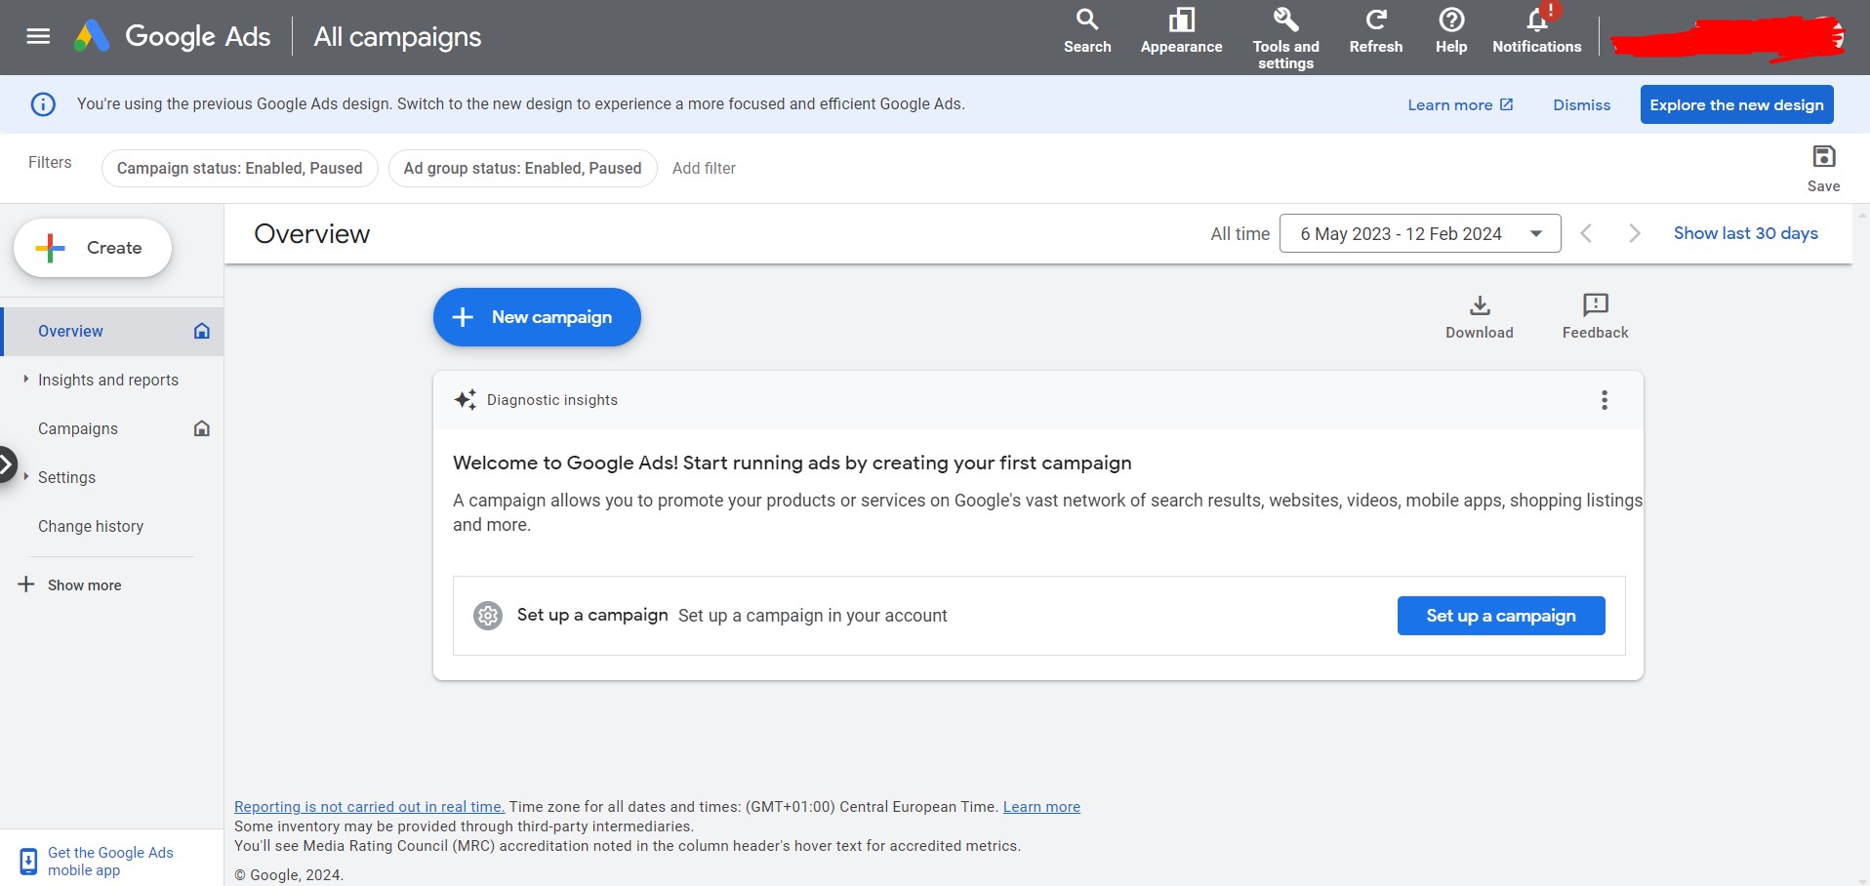
Task: Click the expand sidebar arrow handle
Action: tap(7, 464)
